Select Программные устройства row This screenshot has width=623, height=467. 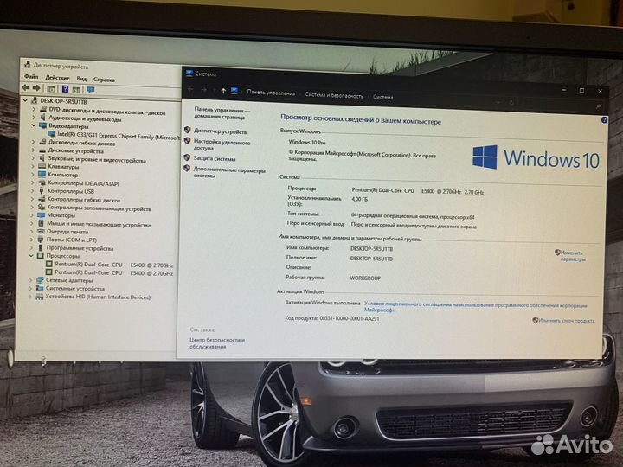[x=80, y=248]
